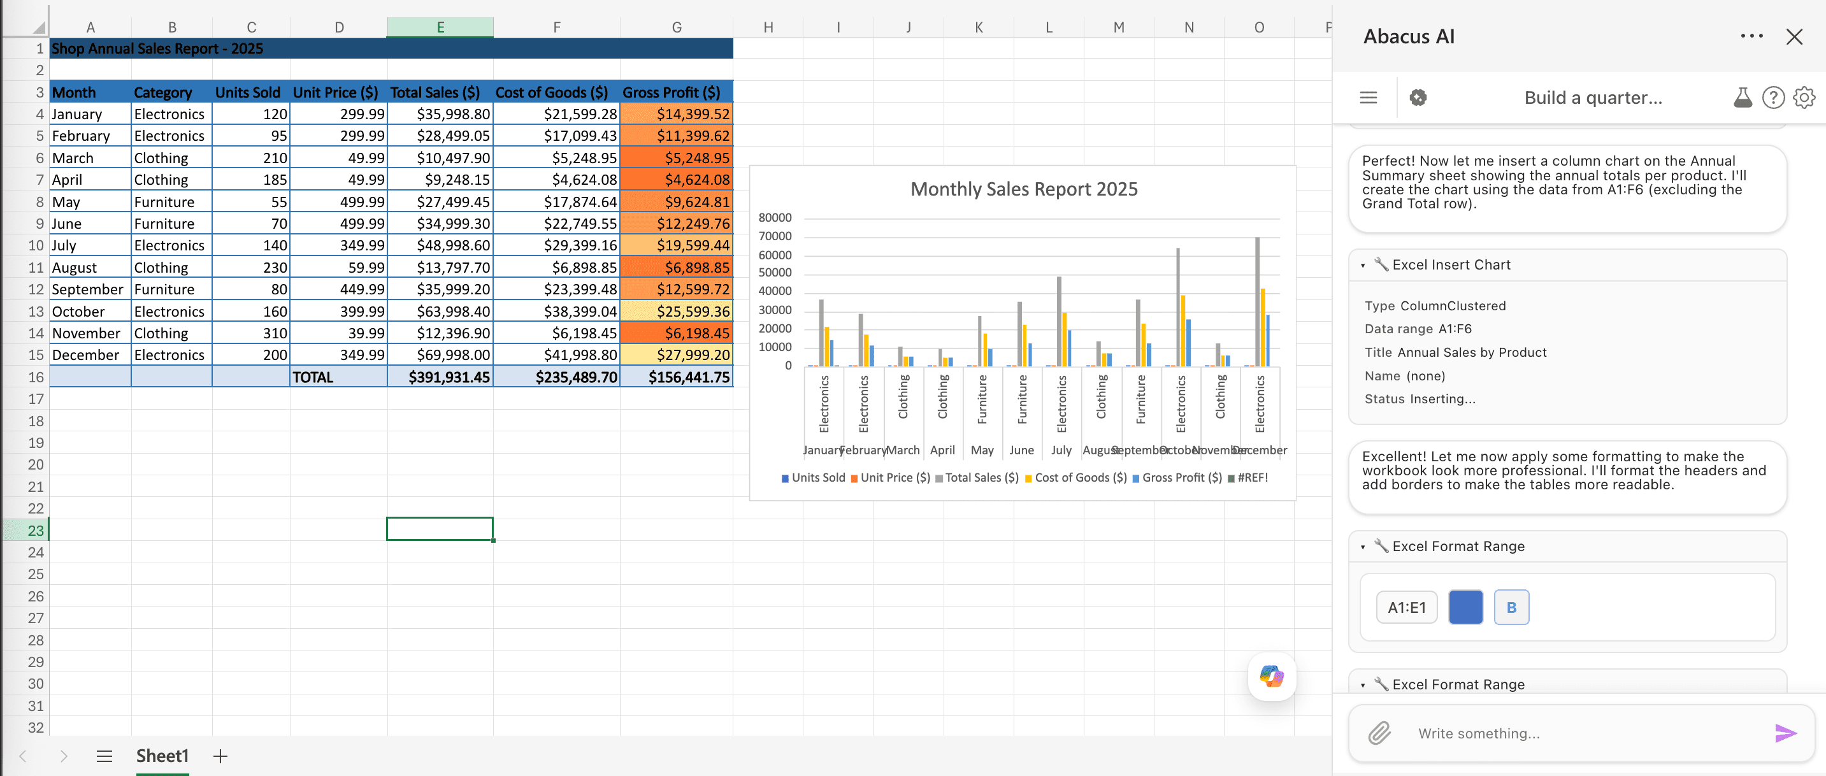Click the Gross Profit legend entry
The image size is (1826, 776).
(1177, 478)
